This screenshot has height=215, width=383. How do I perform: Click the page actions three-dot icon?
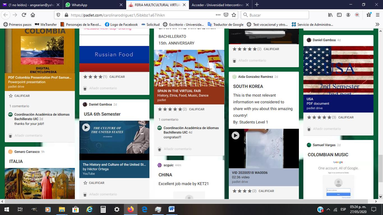click(218, 15)
